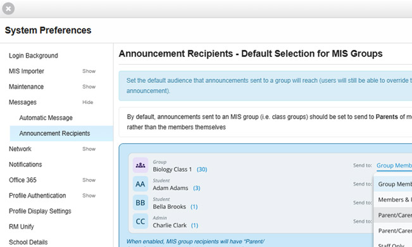Click the (3) count next to Adam Adams
The image size is (412, 247).
click(x=197, y=188)
